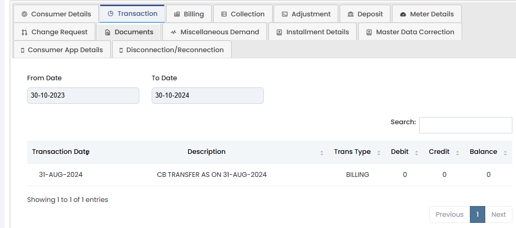Click the bank icon on Deposit tab
Screen dimensions: 516x228
coord(350,14)
